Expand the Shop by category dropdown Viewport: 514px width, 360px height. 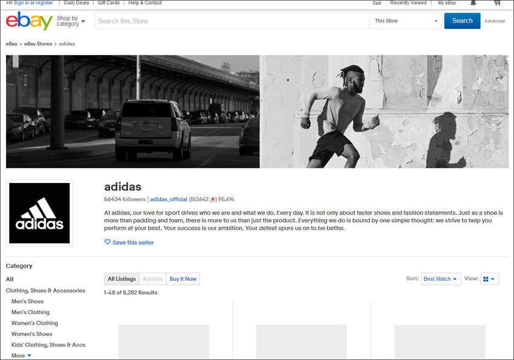tap(71, 21)
